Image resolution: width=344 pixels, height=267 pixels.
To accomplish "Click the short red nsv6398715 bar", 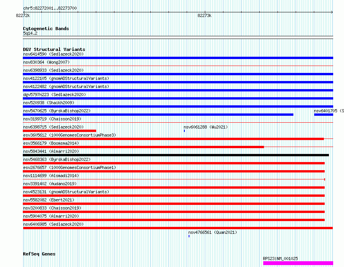I will click(x=60, y=131).
